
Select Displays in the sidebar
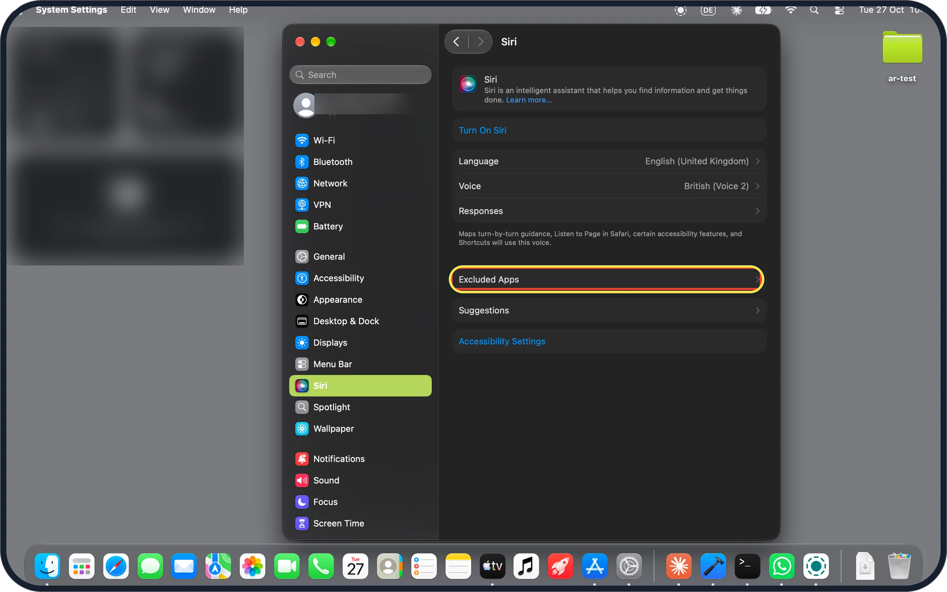pyautogui.click(x=360, y=343)
